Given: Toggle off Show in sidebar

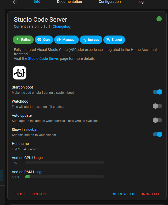Looking at the screenshot, I should [x=158, y=134].
